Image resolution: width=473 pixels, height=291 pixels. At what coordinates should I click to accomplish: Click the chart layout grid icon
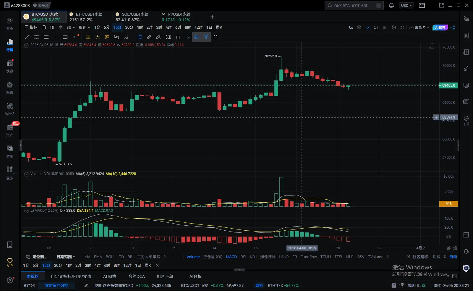pos(52,28)
